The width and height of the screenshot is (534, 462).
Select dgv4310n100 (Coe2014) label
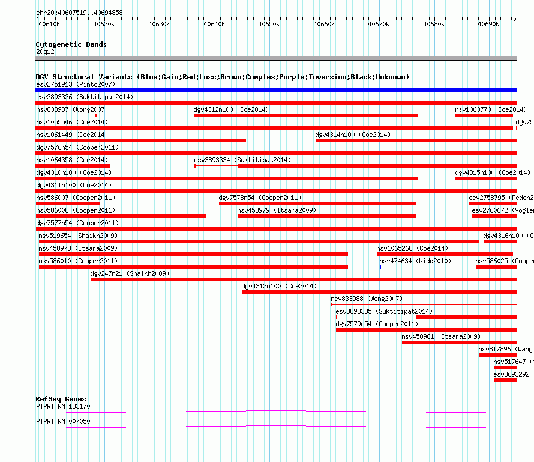point(74,172)
